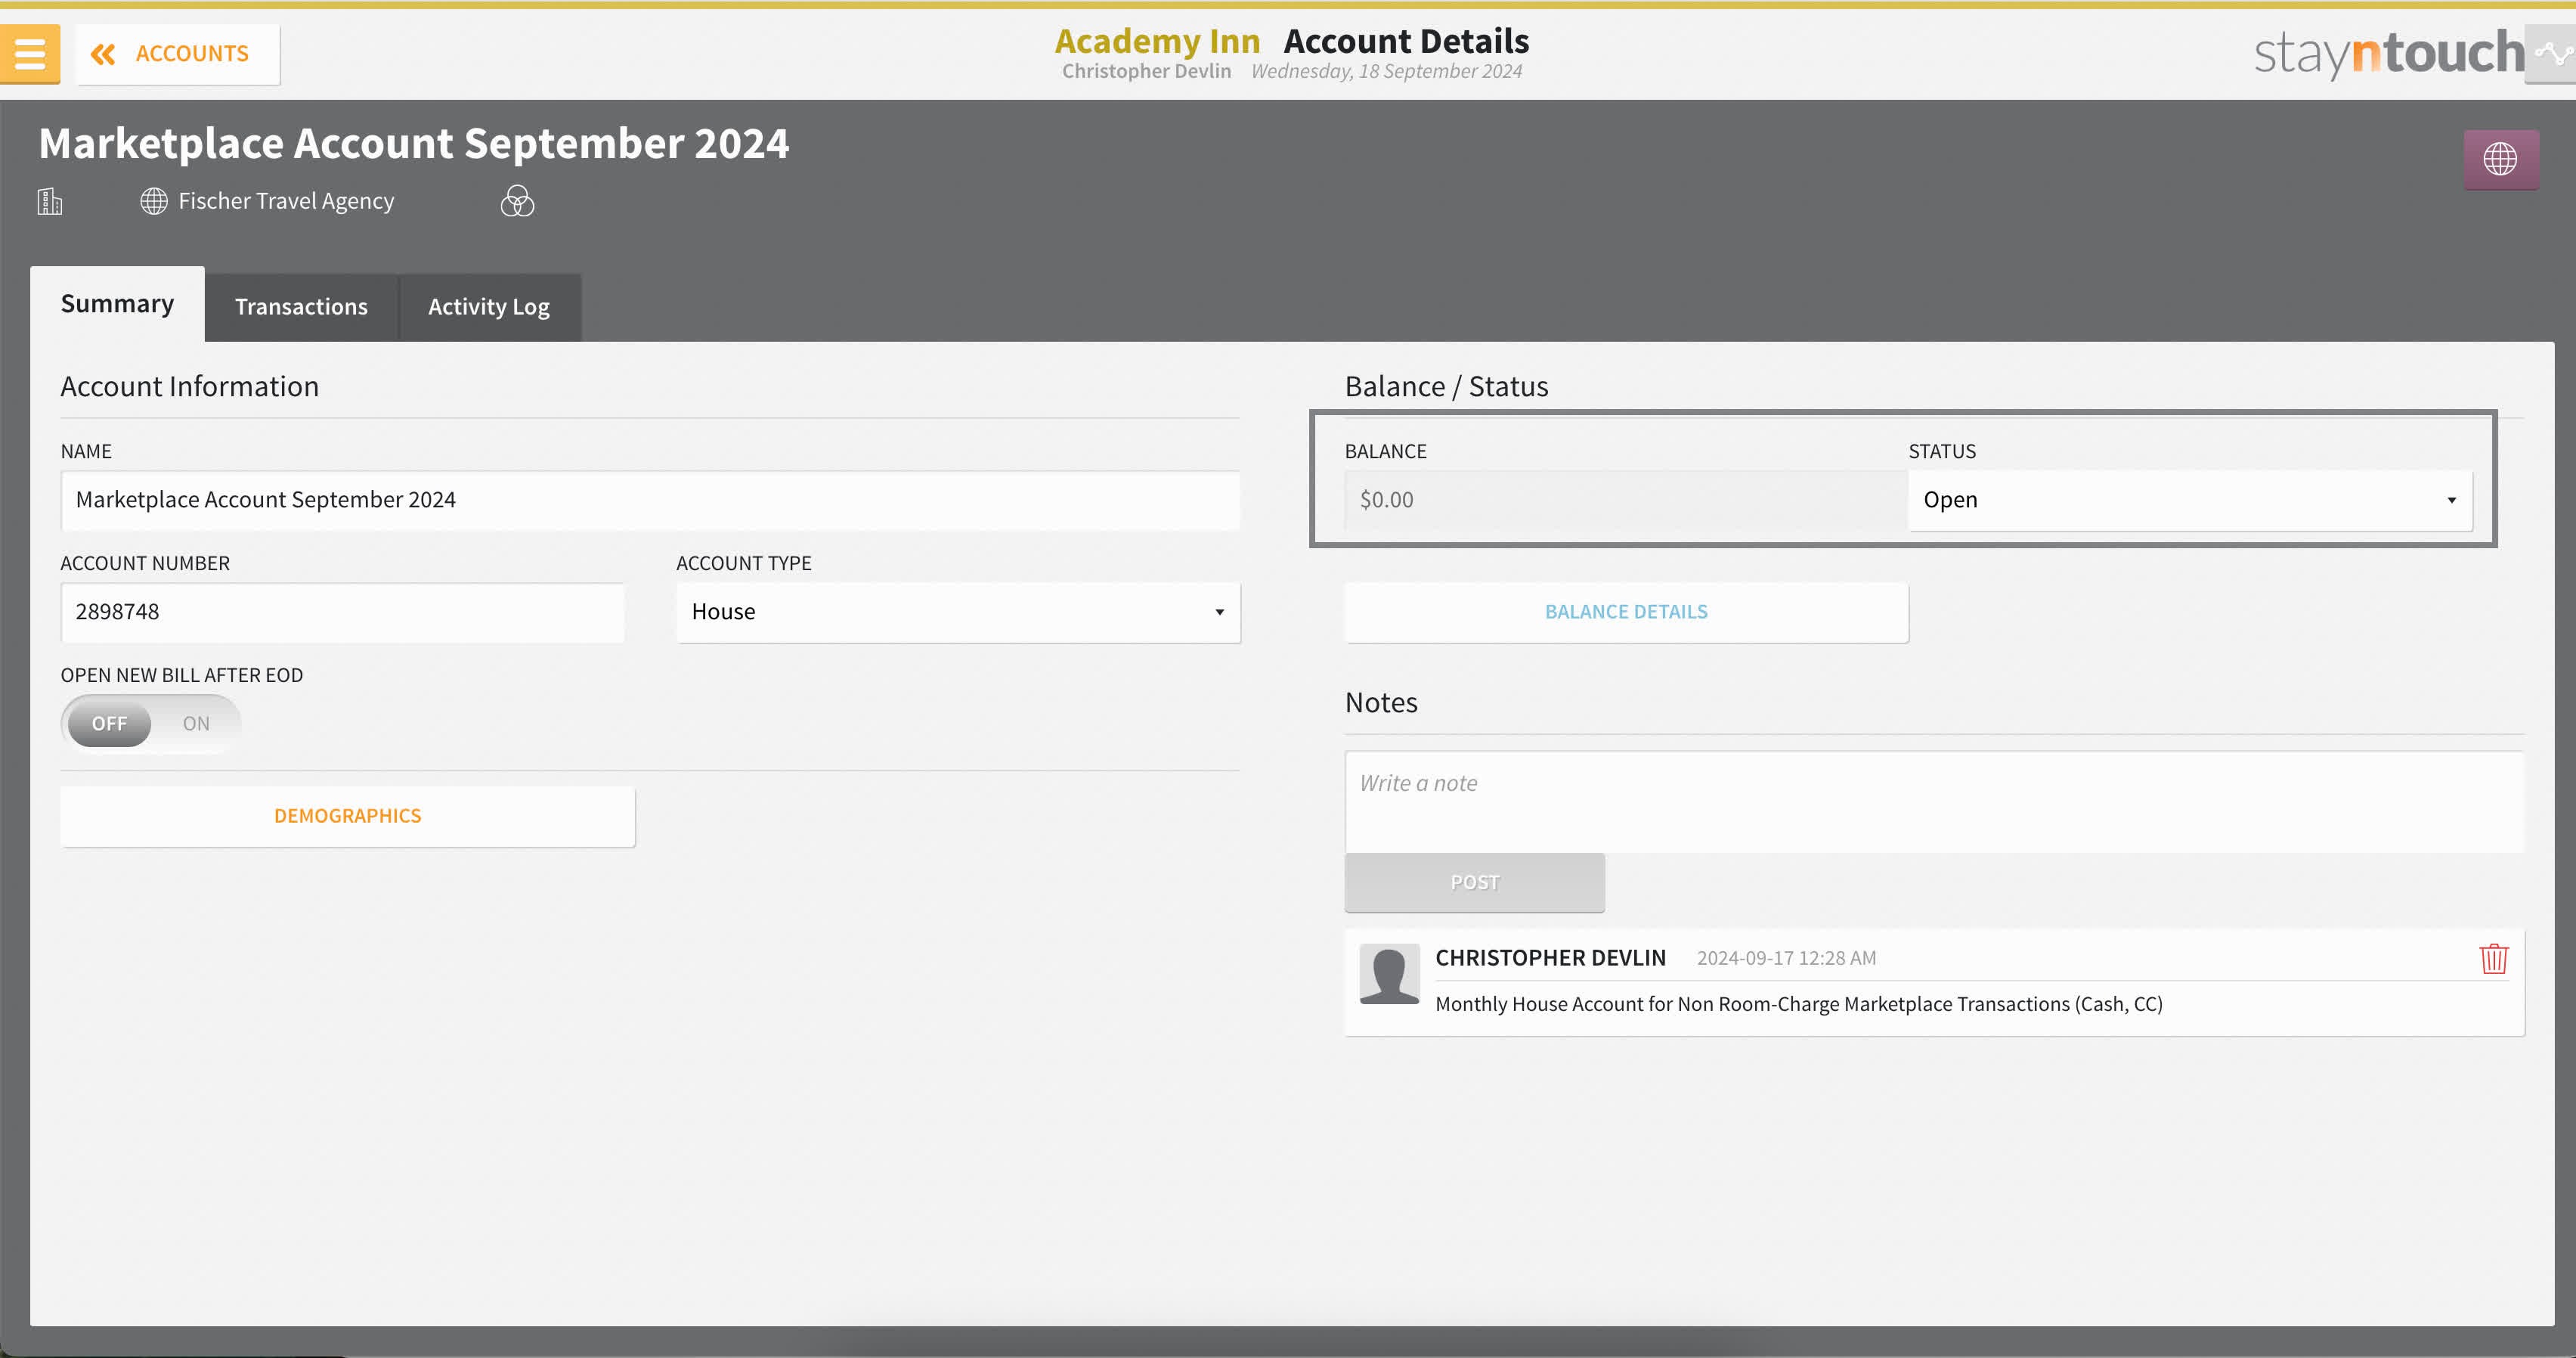Open Balance Details
Screen dimensions: 2576x1358
[1625, 612]
